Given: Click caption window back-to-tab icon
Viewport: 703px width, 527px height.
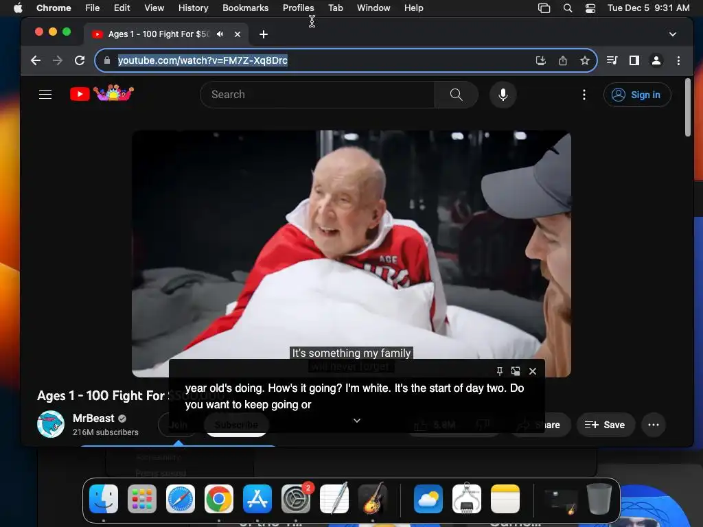Looking at the screenshot, I should [x=516, y=371].
